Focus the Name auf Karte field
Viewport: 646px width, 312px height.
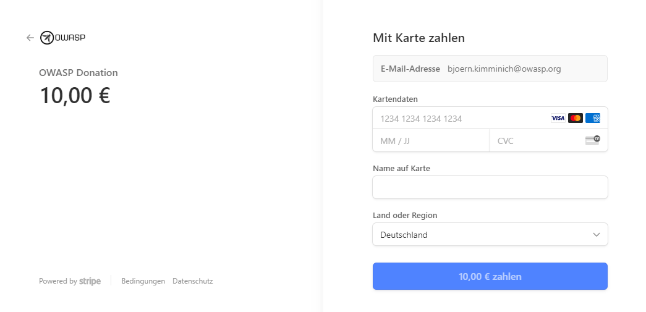click(490, 187)
